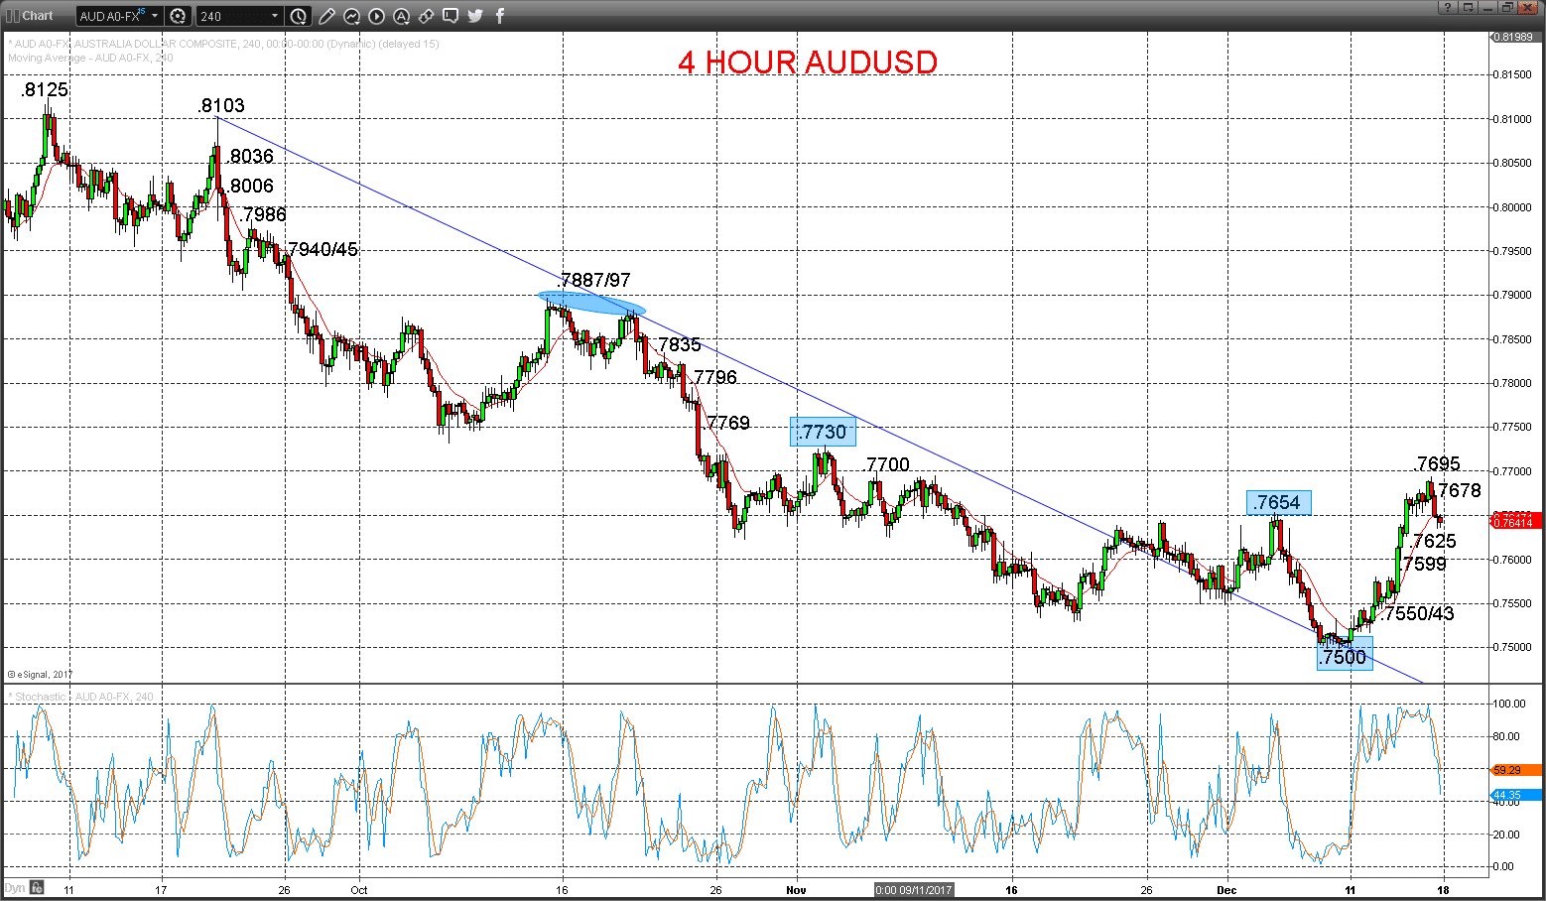The height and width of the screenshot is (901, 1546).
Task: Click the 7678 price label
Action: (x=1460, y=490)
